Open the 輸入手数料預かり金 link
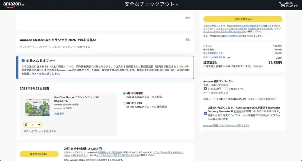 pyautogui.click(x=213, y=53)
